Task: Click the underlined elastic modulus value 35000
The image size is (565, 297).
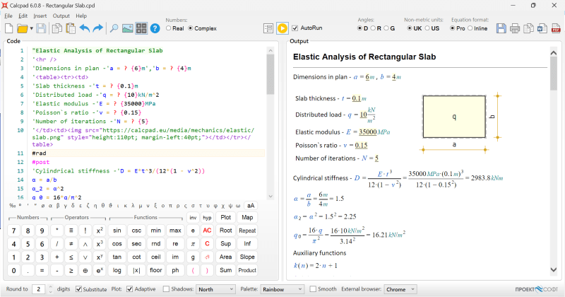Action: tap(367, 132)
